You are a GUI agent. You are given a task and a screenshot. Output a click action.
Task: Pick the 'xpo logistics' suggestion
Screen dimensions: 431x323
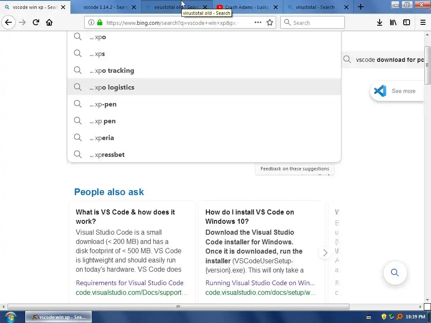pos(204,87)
